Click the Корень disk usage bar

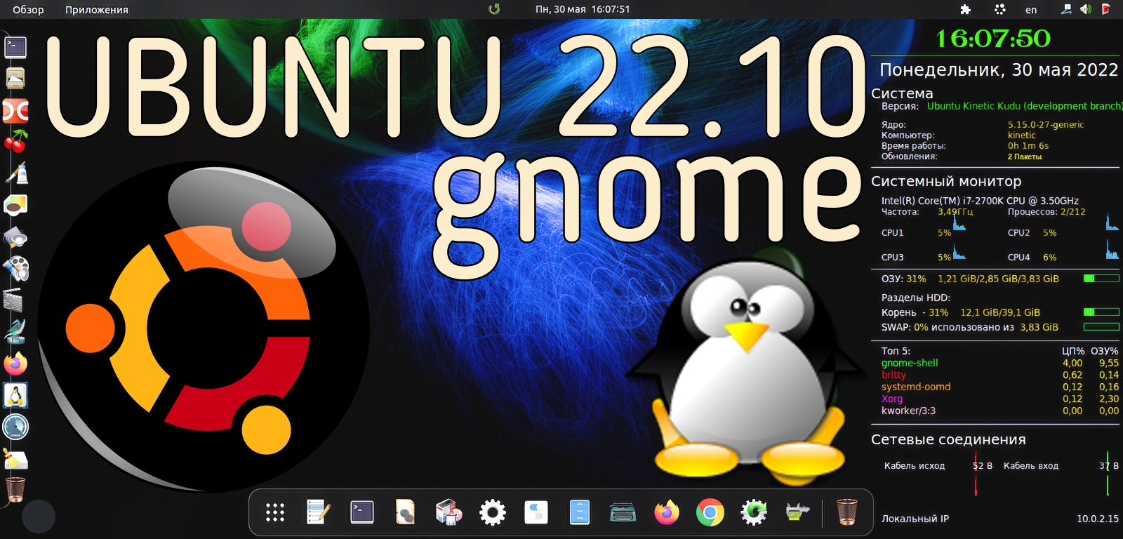[1101, 312]
